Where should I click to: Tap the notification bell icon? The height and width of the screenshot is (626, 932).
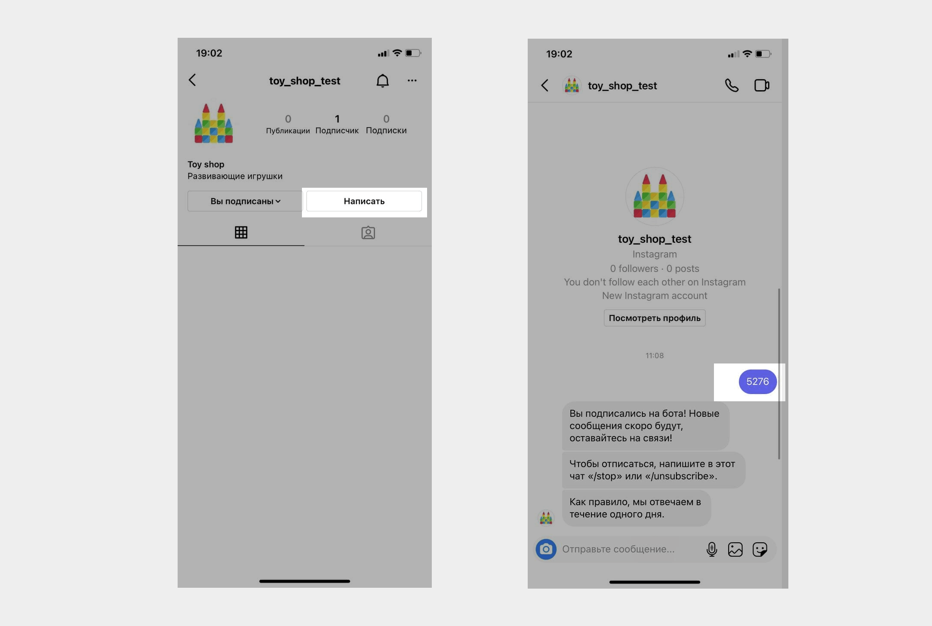click(x=382, y=79)
